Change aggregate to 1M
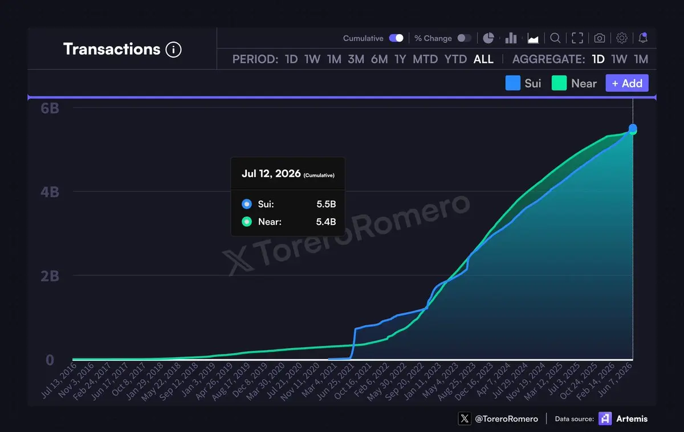 coord(641,59)
